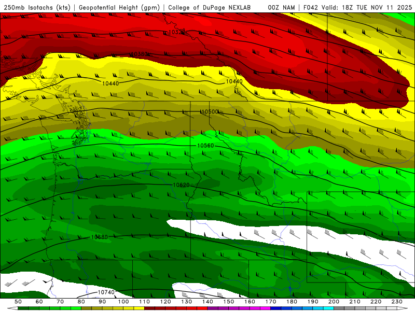Click the 200 knot scale label
415x311 pixels.
click(x=334, y=302)
